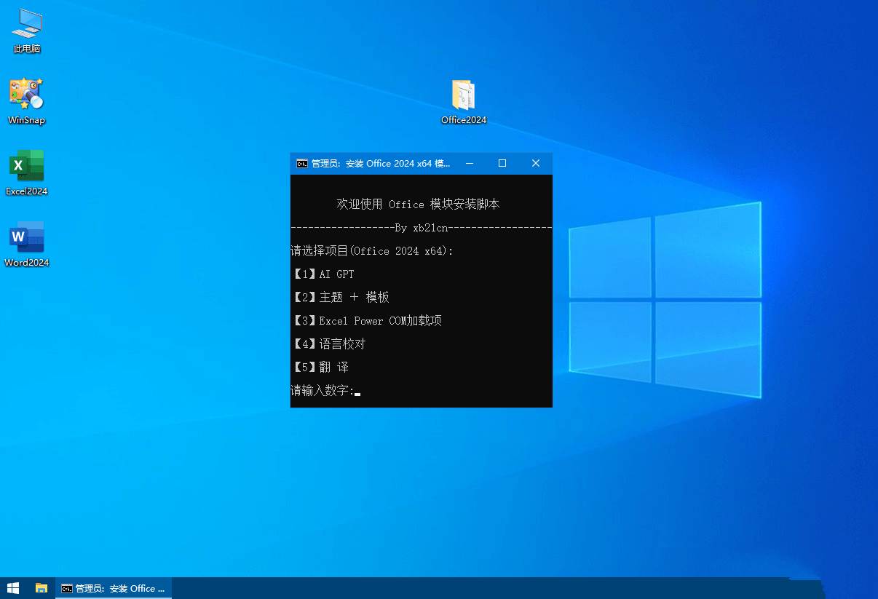
Task: Open File Explorer from the taskbar
Action: tap(41, 588)
